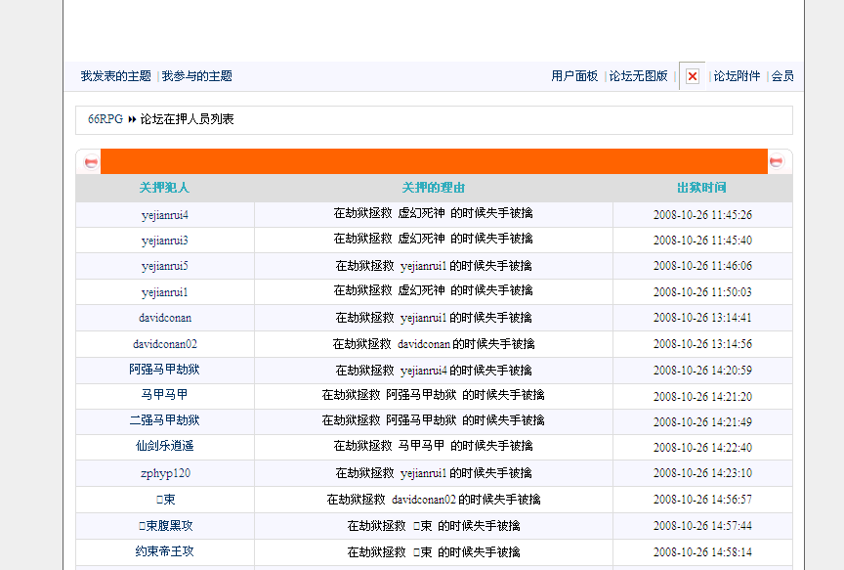This screenshot has height=570, width=844.
Task: Click the reason text in yejianrui5 row
Action: [434, 266]
